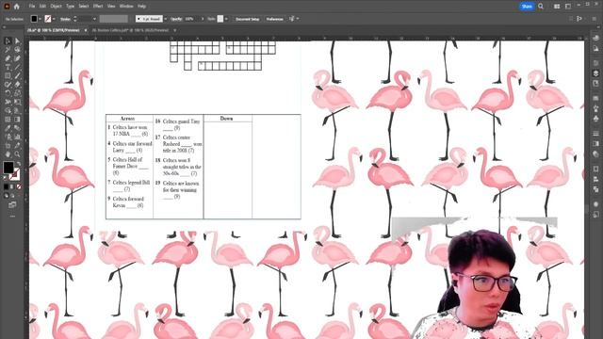603x339 pixels.
Task: Expand the opacity slider arrow
Action: tap(203, 19)
